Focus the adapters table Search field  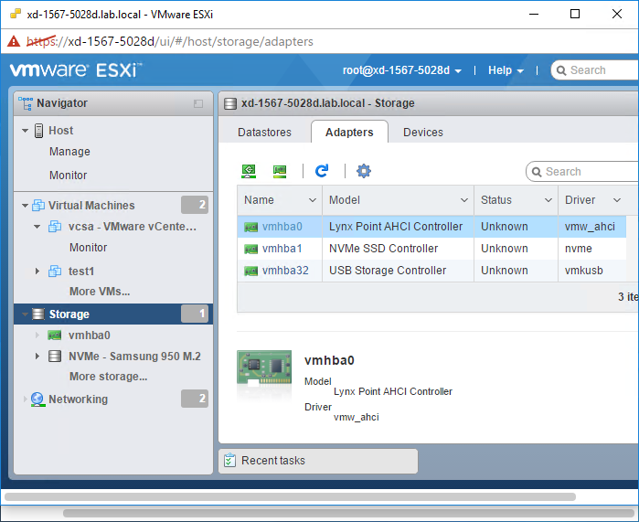point(582,172)
